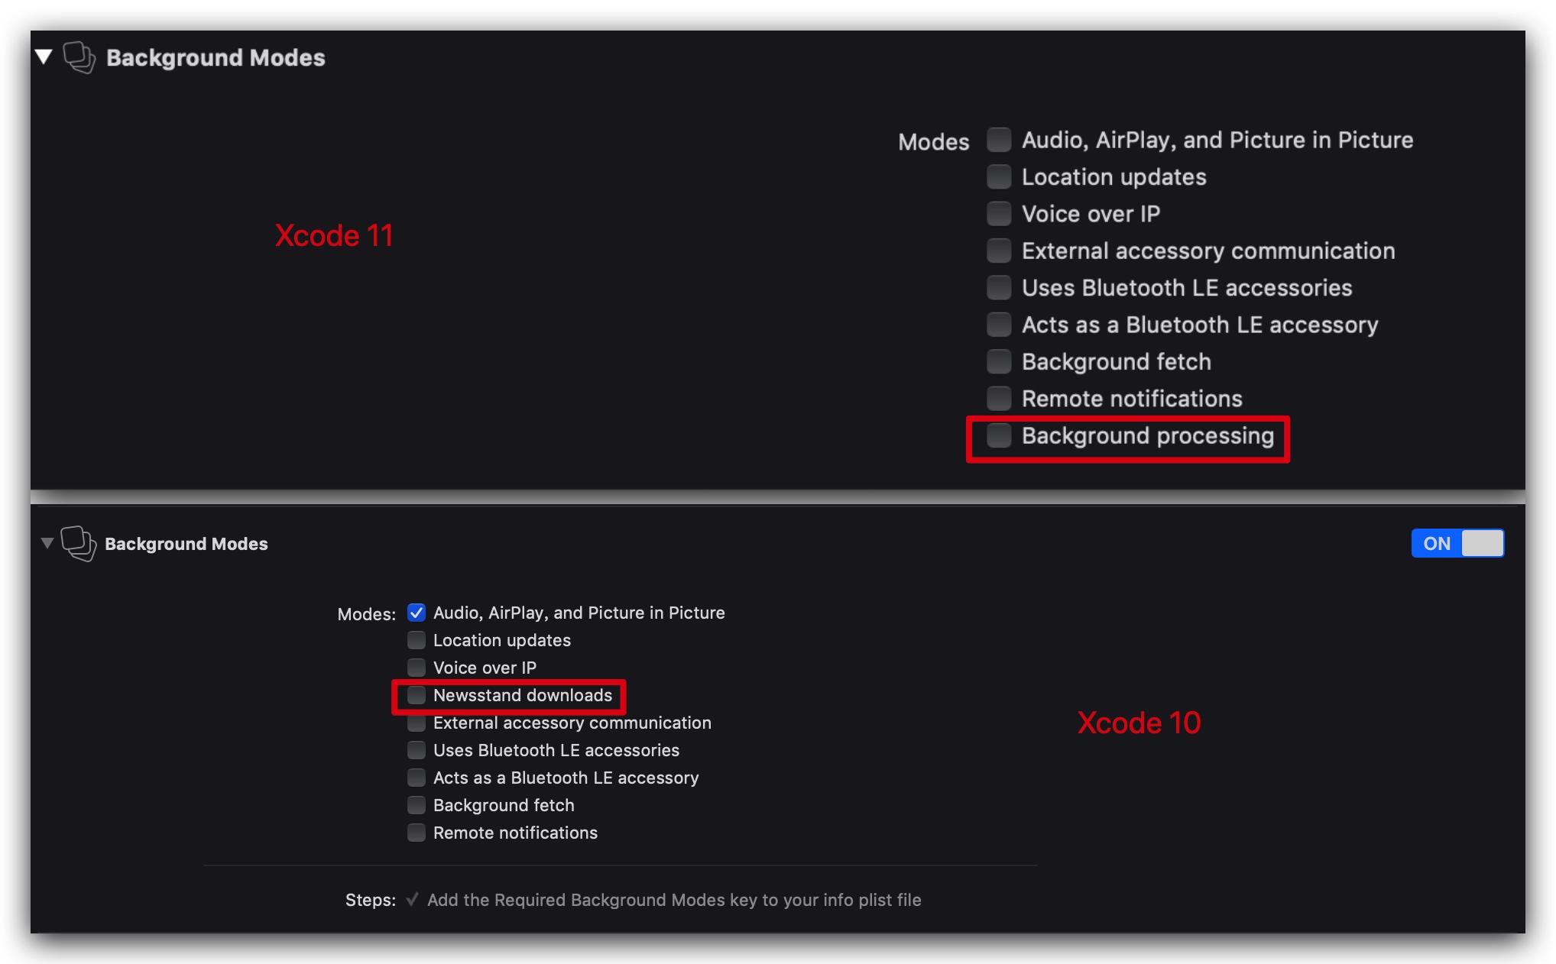Check External accessory communication in the upper list
Image resolution: width=1556 pixels, height=964 pixels.
pyautogui.click(x=998, y=251)
